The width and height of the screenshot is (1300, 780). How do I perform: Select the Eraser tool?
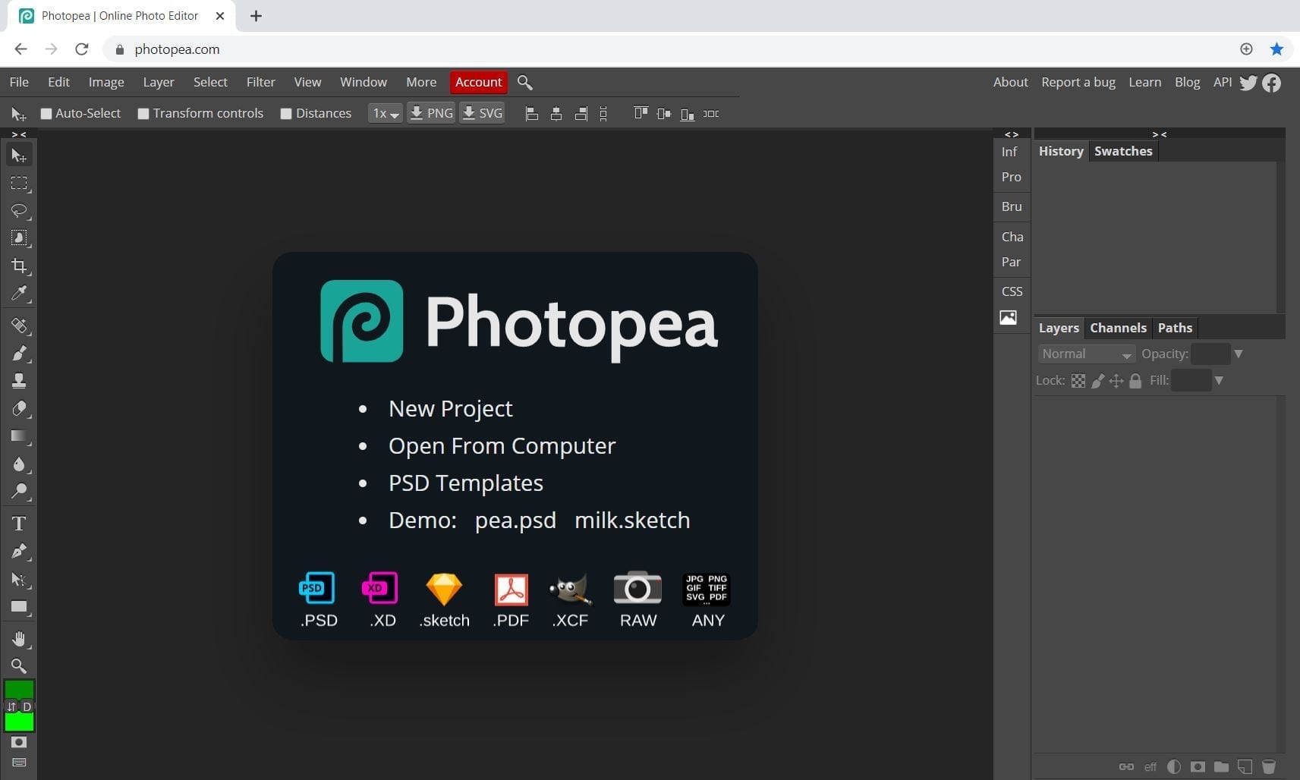[19, 408]
